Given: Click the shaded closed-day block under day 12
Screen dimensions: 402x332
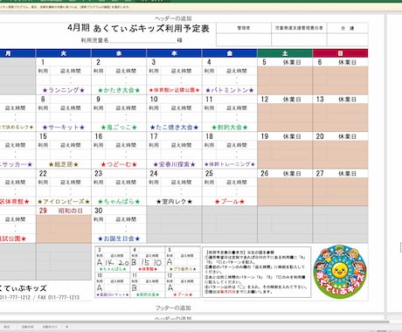Looking at the screenshot, I should pos(285,118).
